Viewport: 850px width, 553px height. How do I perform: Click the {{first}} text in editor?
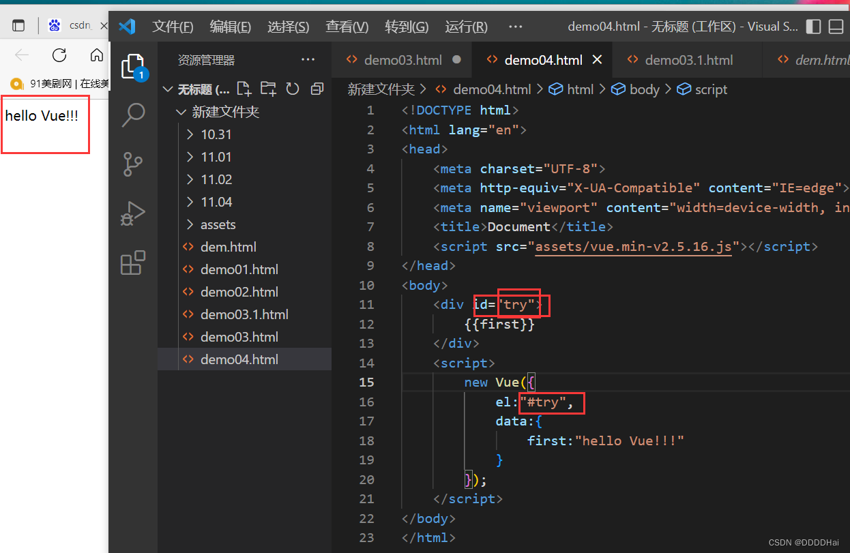(x=499, y=324)
